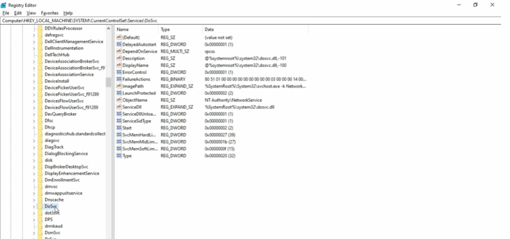Image resolution: width=510 pixels, height=239 pixels.
Task: Click the LaunchProtected DWORD icon
Action: 119,93
